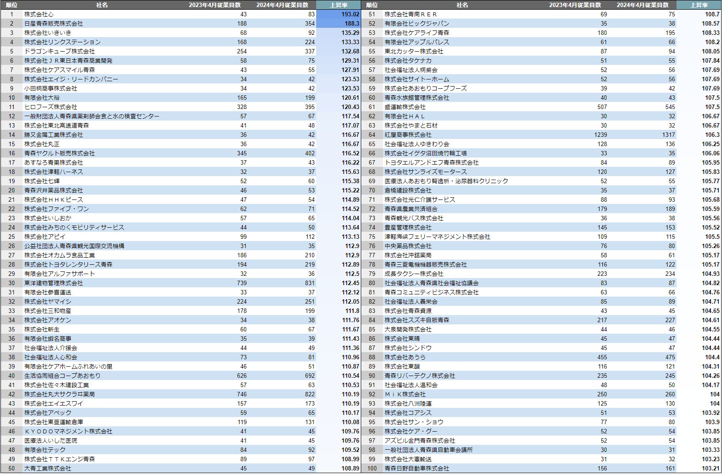Select the 東洋建物管理株式会社 cell
The width and height of the screenshot is (722, 474).
coord(53,283)
